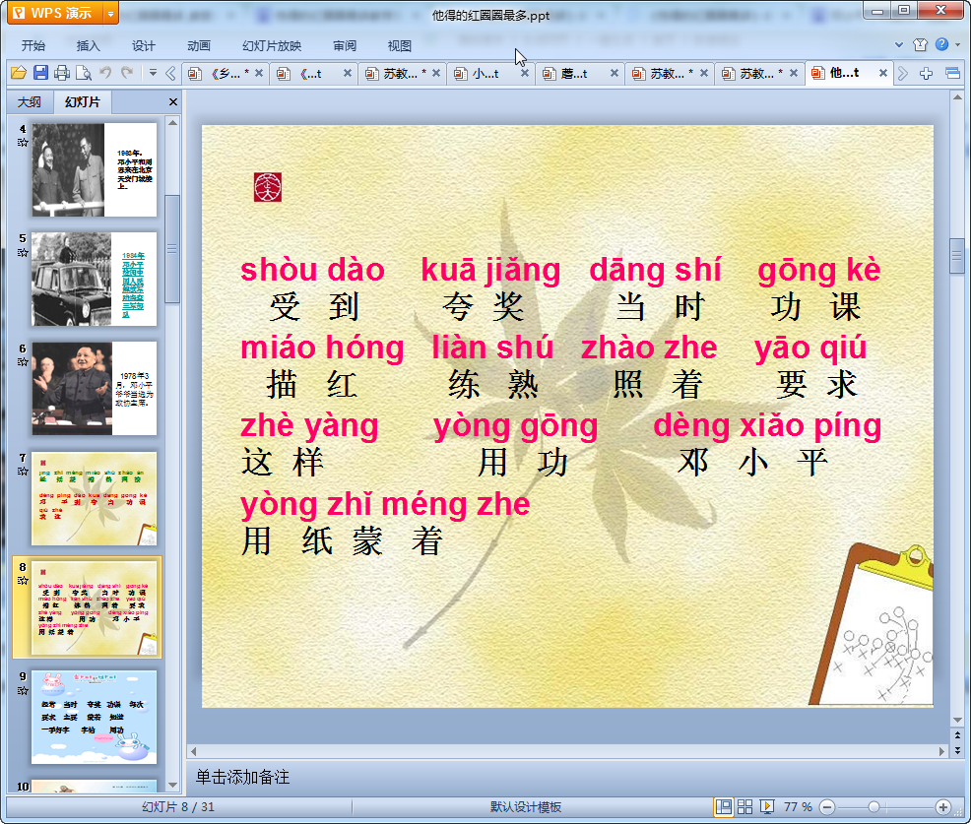Click the skin shirt icon
The width and height of the screenshot is (971, 824).
pos(920,44)
